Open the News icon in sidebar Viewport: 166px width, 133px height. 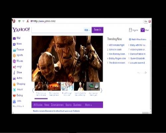coord(14,44)
